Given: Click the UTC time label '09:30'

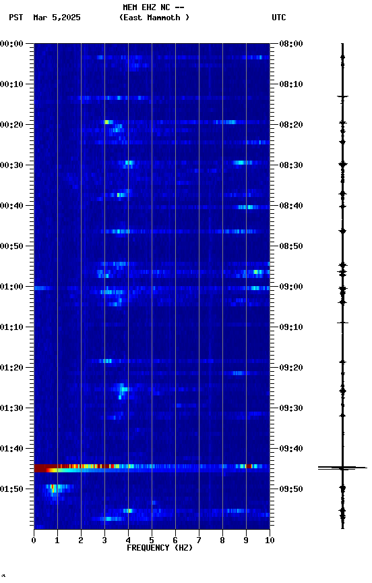Looking at the screenshot, I should [291, 408].
